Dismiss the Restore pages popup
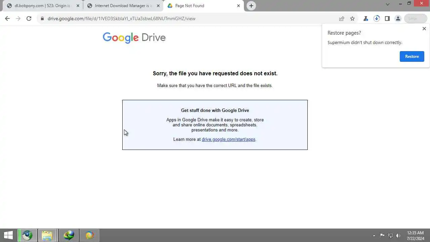430x242 pixels. 424,29
